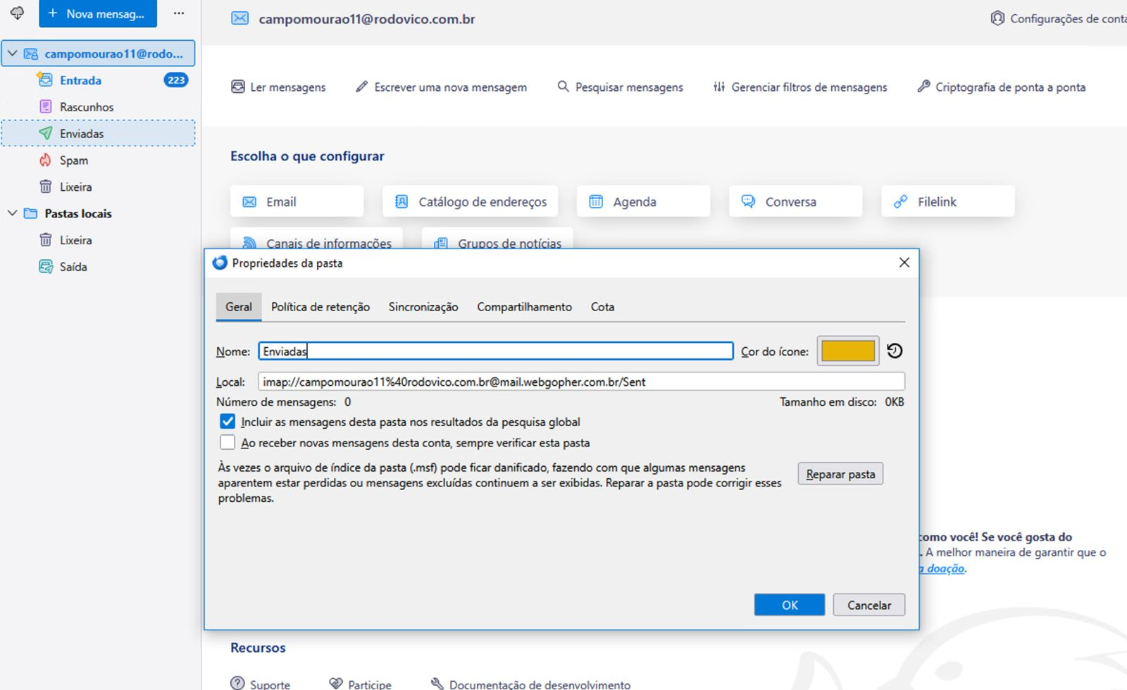The height and width of the screenshot is (690, 1127).
Task: Click the Entrada unread count badge 223
Action: coord(176,80)
